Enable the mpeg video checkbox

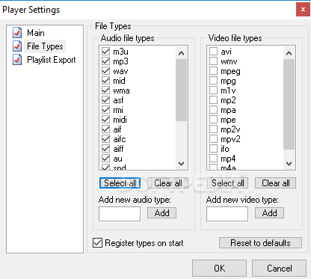pyautogui.click(x=214, y=71)
